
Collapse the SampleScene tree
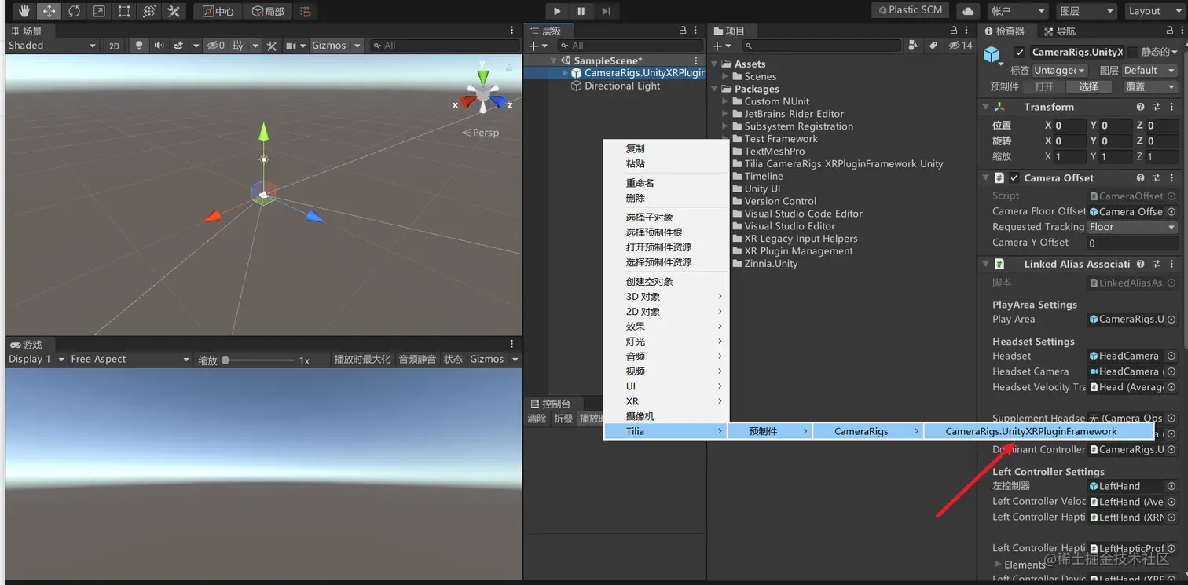click(554, 60)
